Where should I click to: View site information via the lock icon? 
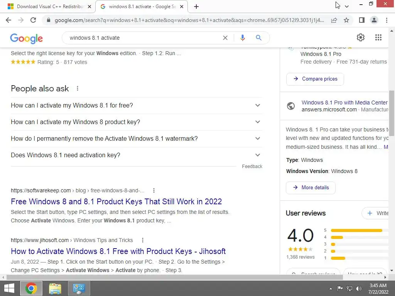point(49,20)
